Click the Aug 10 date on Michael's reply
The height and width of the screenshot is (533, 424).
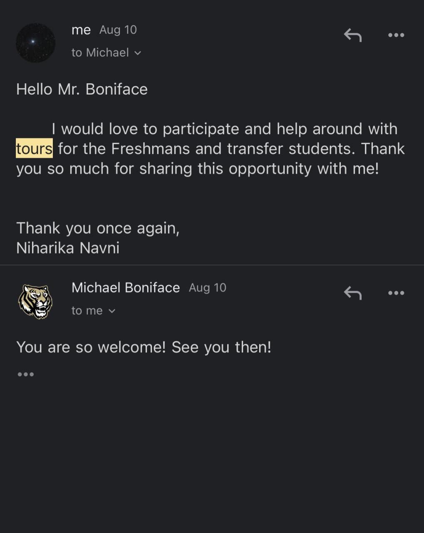208,288
